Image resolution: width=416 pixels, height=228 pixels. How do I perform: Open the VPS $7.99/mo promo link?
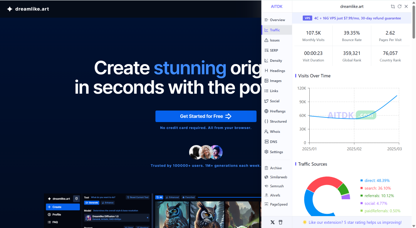click(x=357, y=18)
